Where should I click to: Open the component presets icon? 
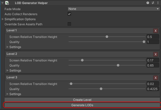click(x=153, y=3)
